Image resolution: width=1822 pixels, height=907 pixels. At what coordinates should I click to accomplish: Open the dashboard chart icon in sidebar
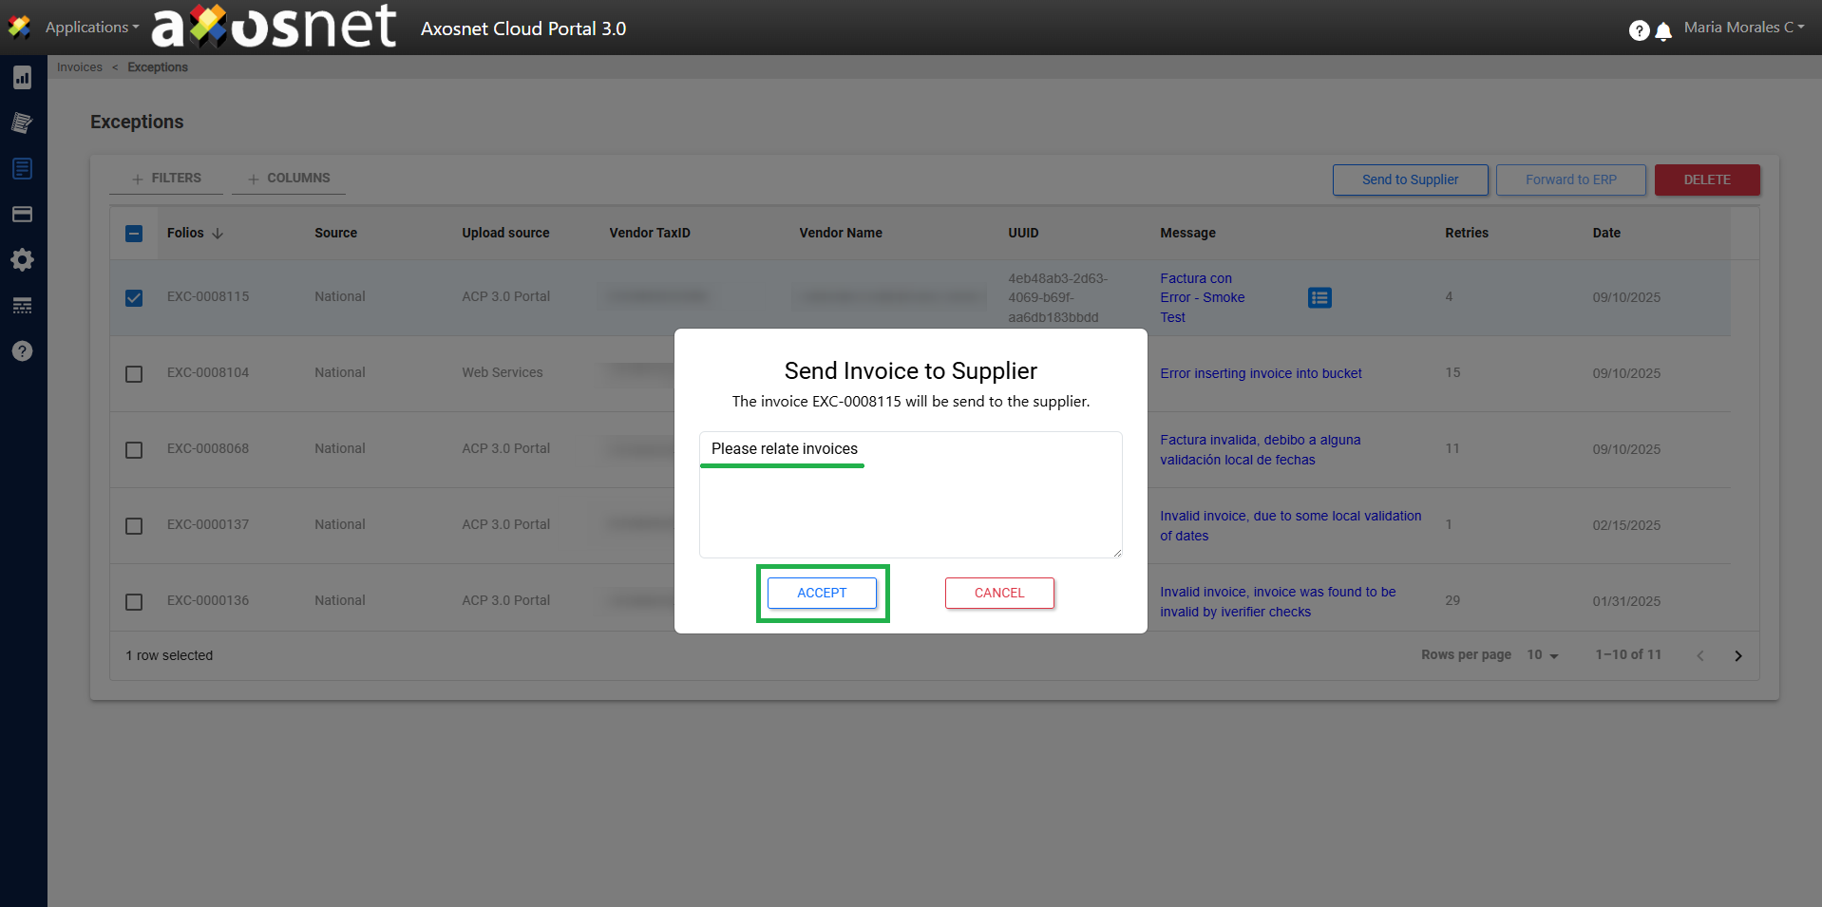click(23, 78)
